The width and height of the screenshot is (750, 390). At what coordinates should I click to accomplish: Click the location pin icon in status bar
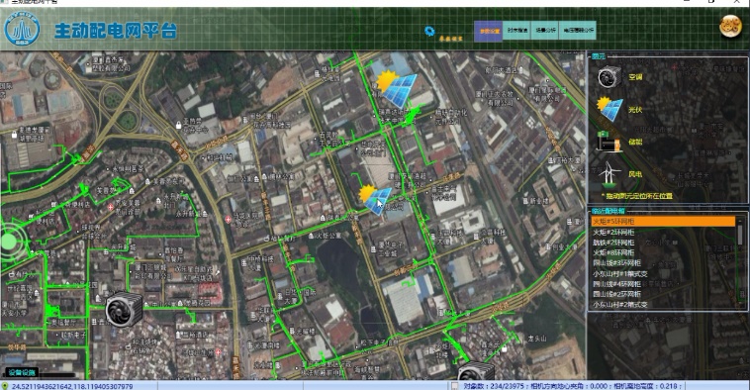5,386
